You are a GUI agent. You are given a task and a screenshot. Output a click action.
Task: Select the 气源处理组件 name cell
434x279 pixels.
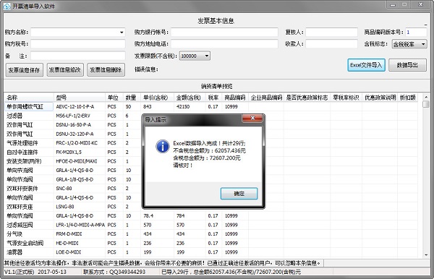(29, 143)
